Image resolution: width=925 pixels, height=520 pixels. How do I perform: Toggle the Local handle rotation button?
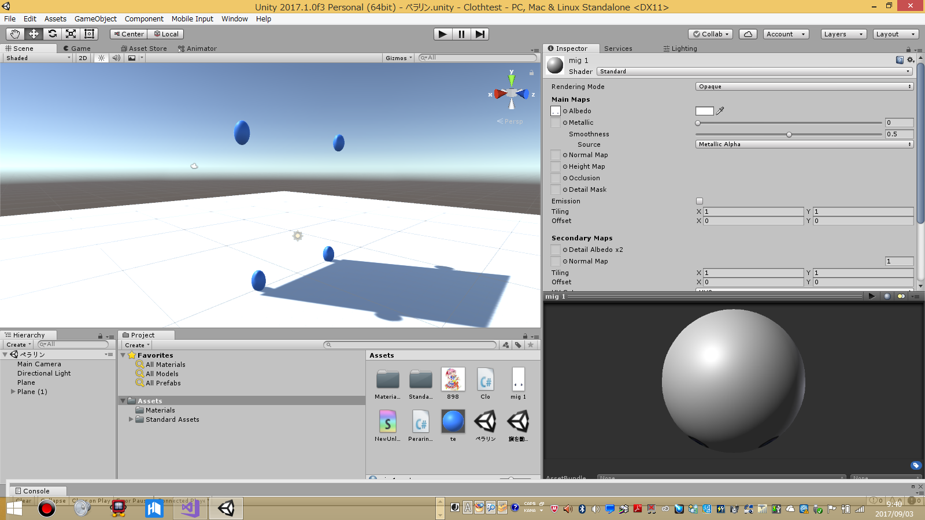click(x=166, y=34)
